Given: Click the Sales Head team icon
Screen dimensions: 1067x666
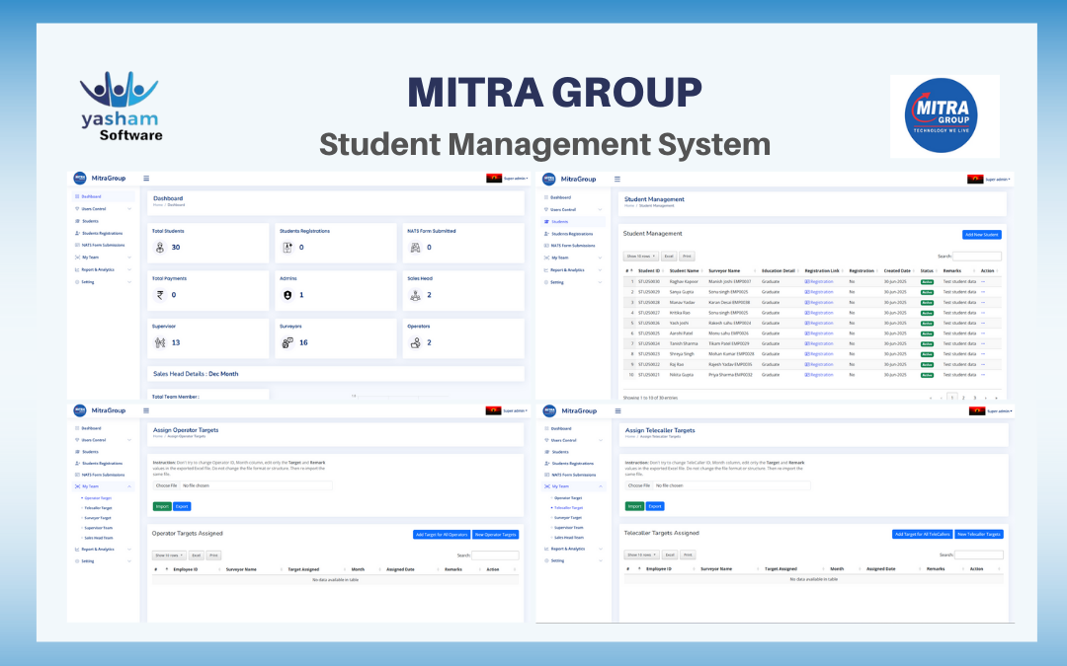Looking at the screenshot, I should (x=415, y=295).
